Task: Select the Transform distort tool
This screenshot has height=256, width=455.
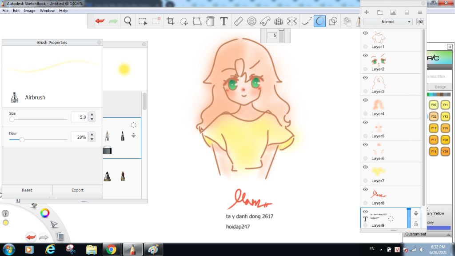Action: tap(197, 21)
